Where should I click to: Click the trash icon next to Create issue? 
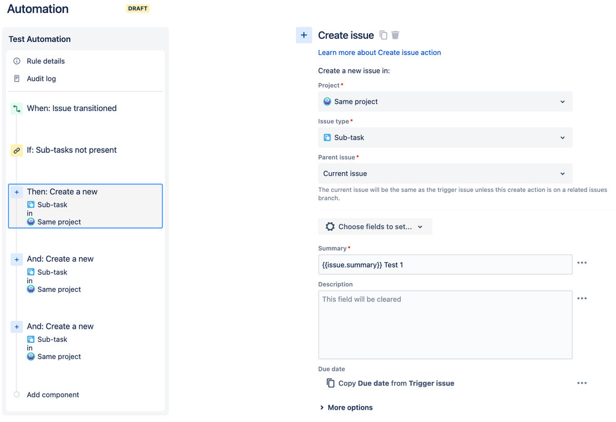pos(395,35)
